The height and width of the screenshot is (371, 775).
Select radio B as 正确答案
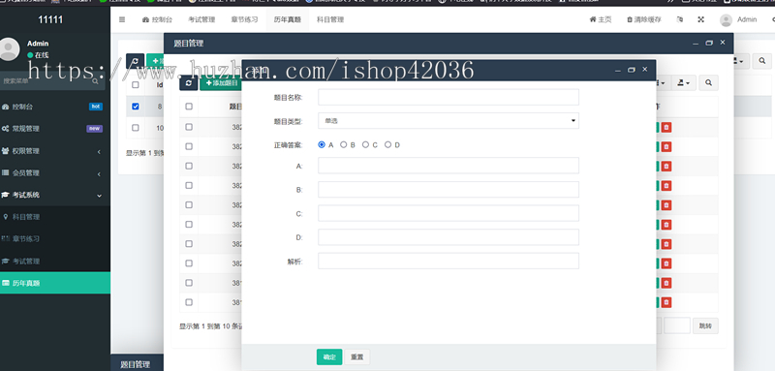[344, 144]
